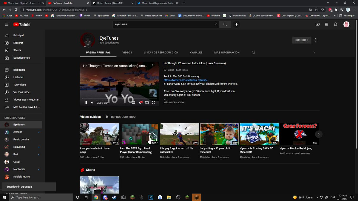Open 'Vipermc Blocked by Mojang' video
Image resolution: width=358 pixels, height=201 pixels.
299,134
